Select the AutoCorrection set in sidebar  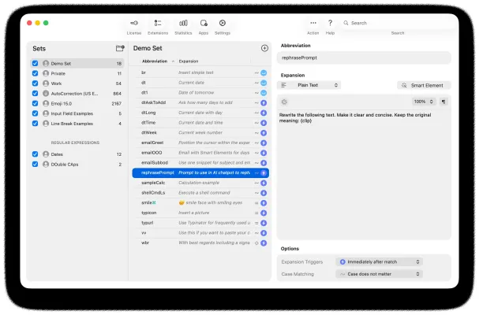(x=77, y=93)
